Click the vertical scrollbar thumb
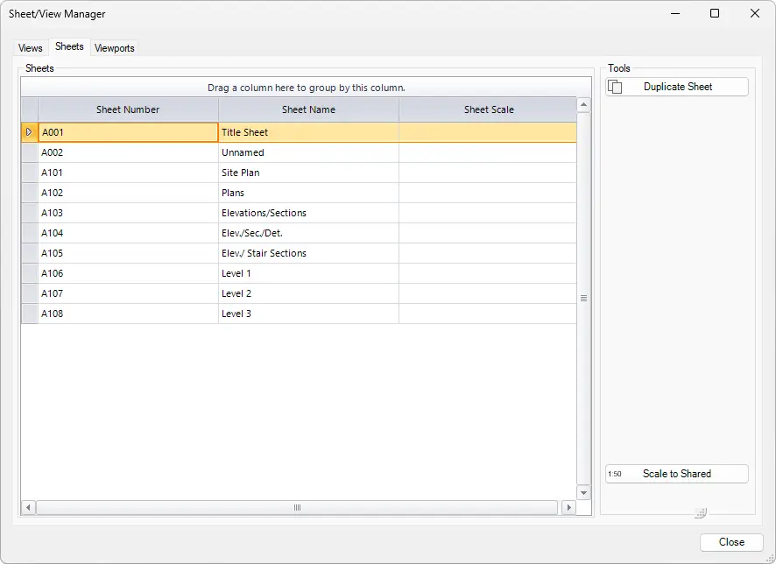The image size is (776, 564). [583, 298]
